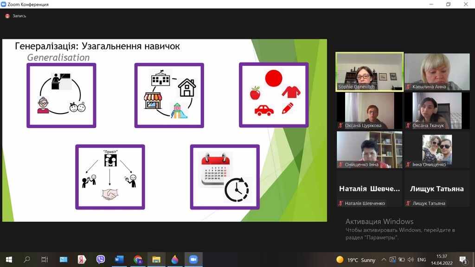Click muted mic icon beside Лищук Татьяна name label
Viewport: 475px width, 267px height.
point(408,203)
